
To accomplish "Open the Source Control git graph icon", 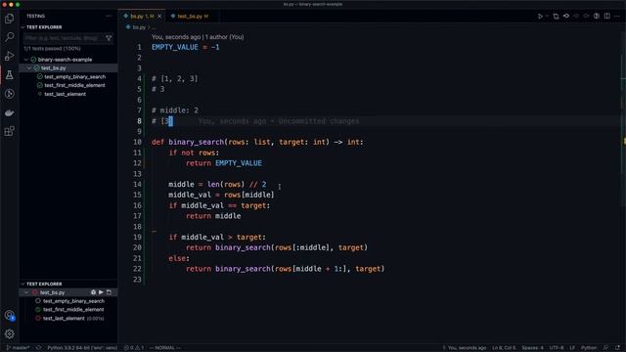I will pyautogui.click(x=9, y=94).
